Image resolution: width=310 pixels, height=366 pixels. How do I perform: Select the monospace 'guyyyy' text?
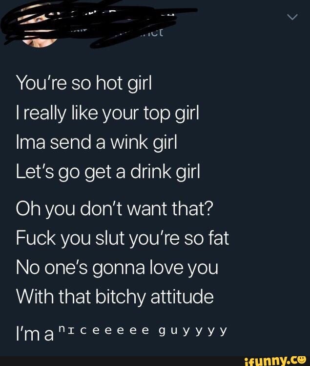point(192,331)
